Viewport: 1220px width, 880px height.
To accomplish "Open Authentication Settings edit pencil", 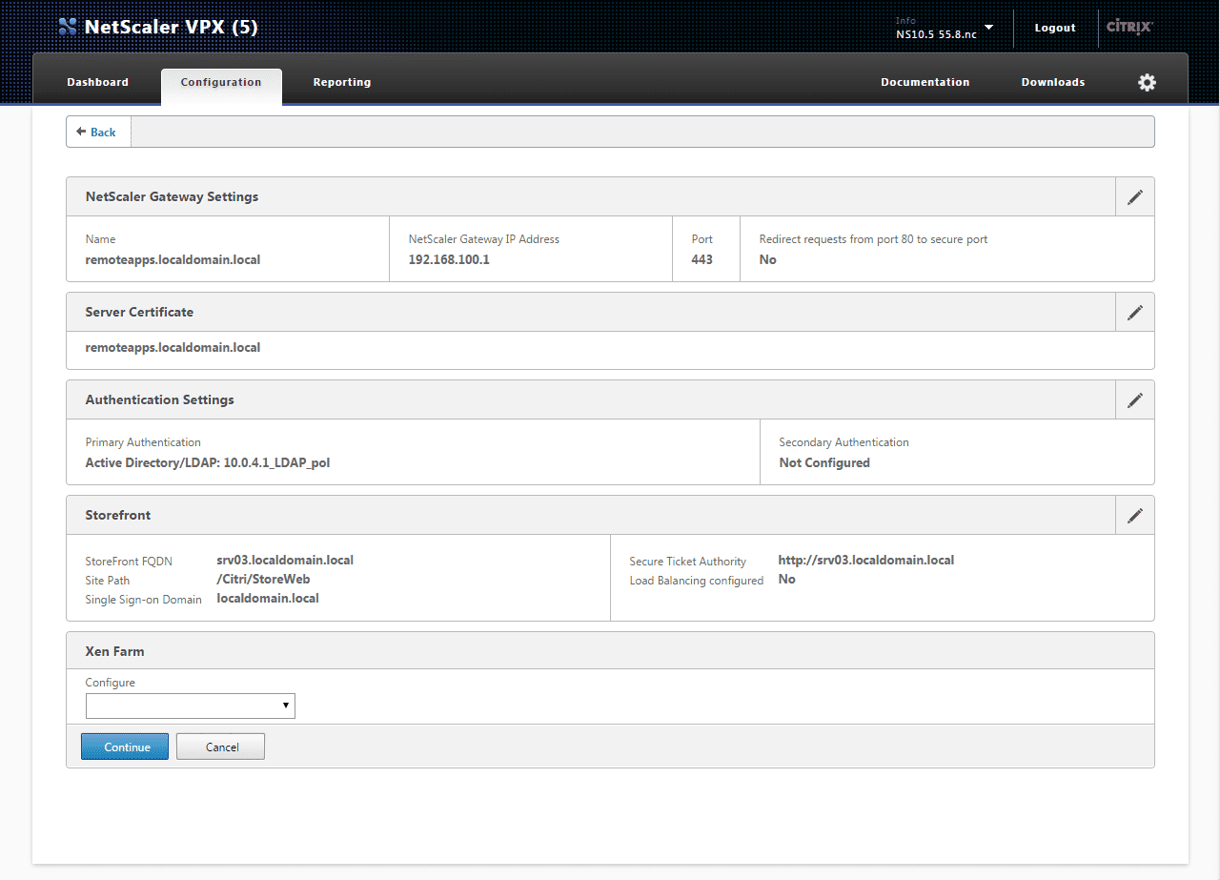I will (x=1134, y=400).
